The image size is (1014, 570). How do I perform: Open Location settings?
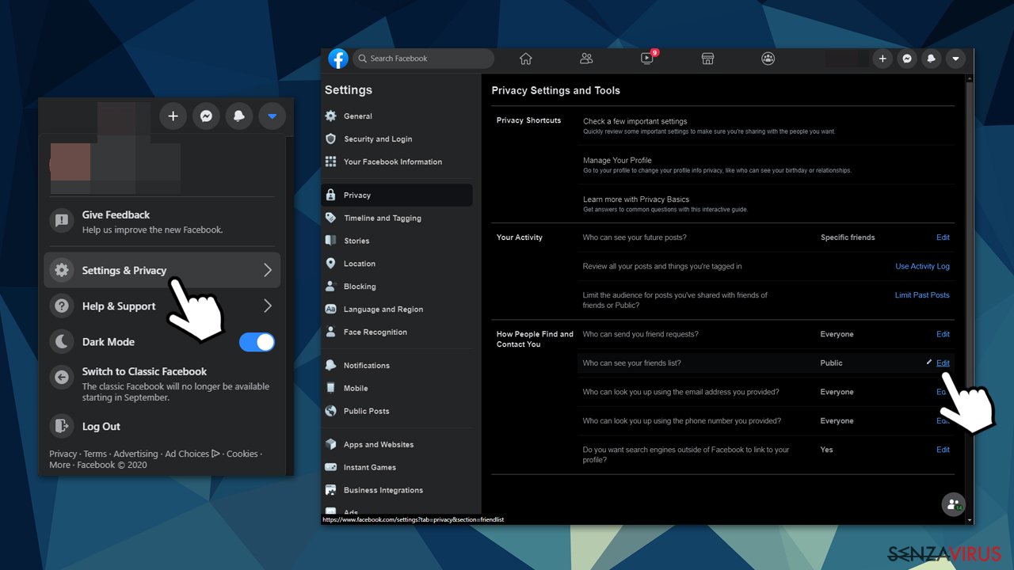pyautogui.click(x=396, y=264)
